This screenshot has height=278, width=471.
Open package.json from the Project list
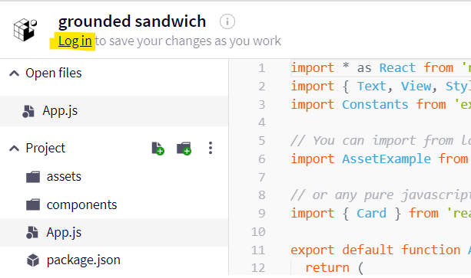click(114, 260)
